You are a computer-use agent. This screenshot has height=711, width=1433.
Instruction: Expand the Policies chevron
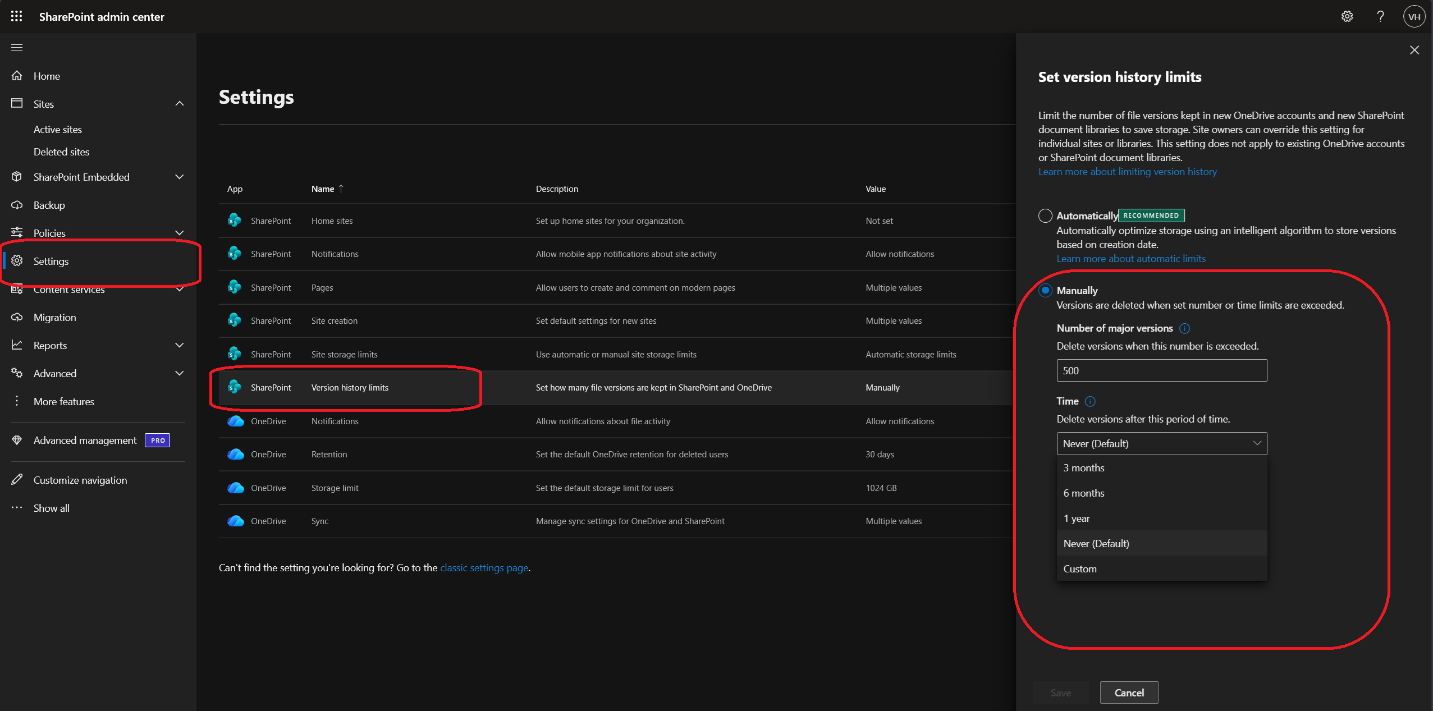(180, 233)
